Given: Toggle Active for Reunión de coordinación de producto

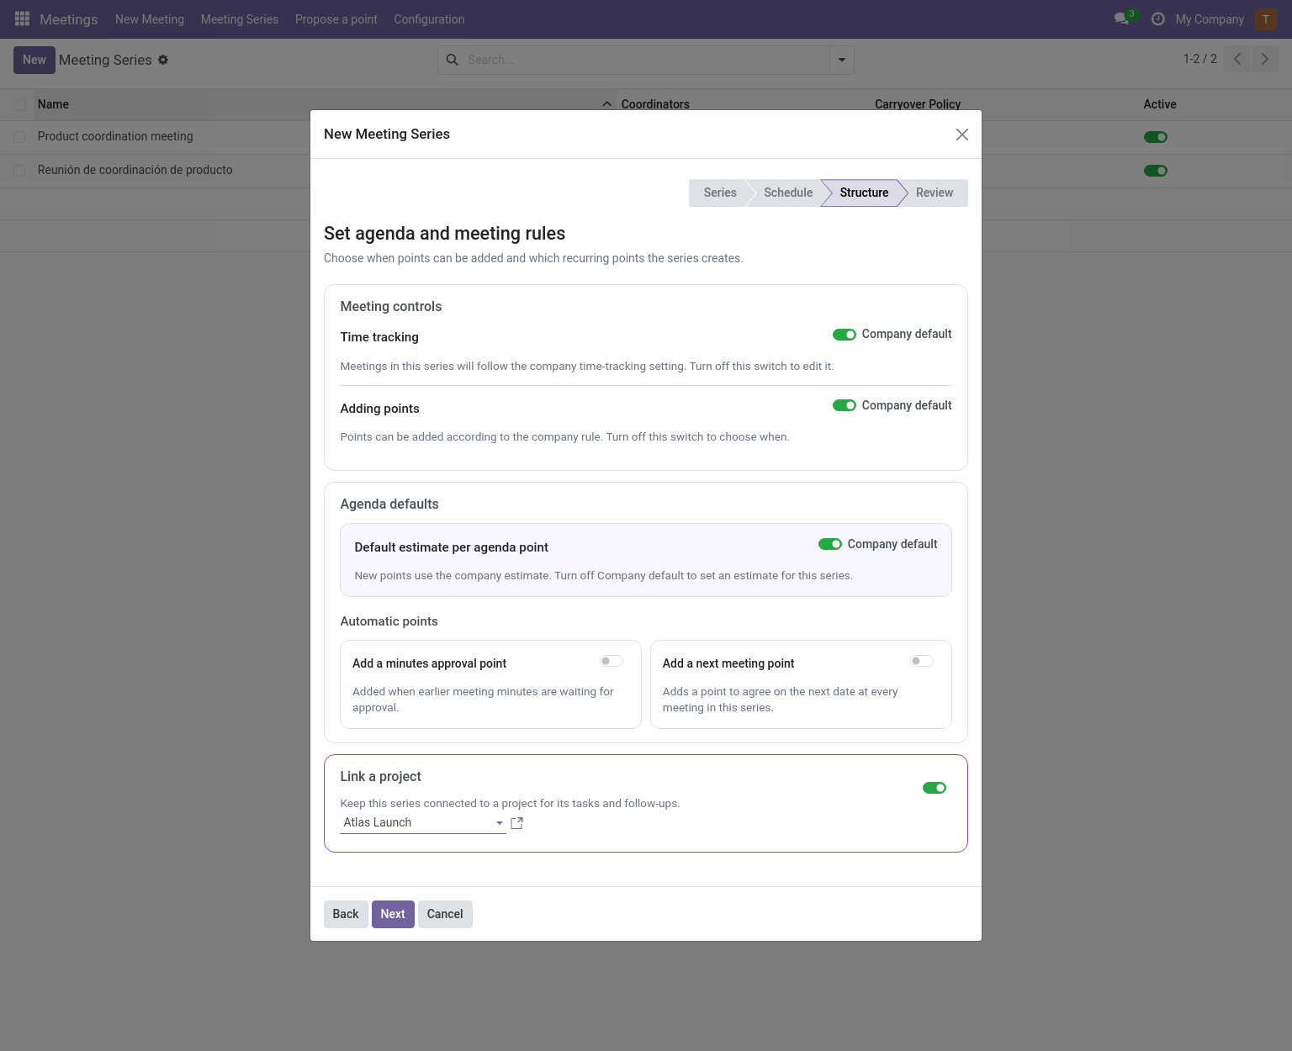Looking at the screenshot, I should (1156, 171).
